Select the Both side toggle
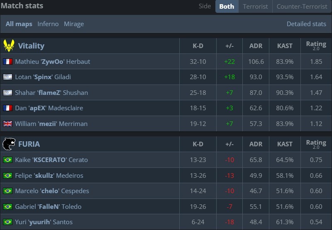The image size is (332, 230). [227, 6]
